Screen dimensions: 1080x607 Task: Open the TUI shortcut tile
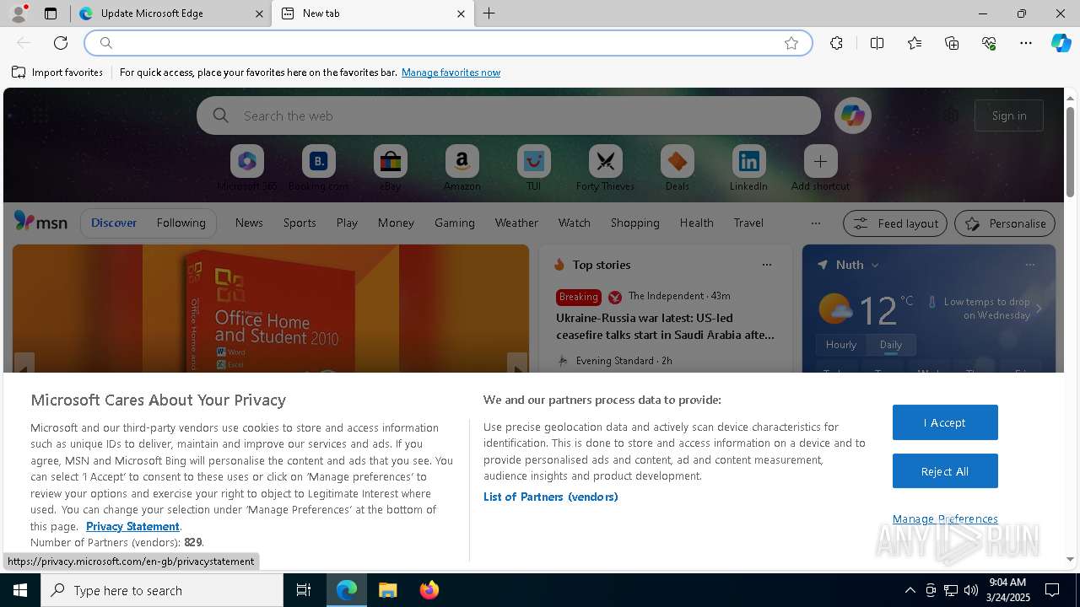tap(533, 169)
